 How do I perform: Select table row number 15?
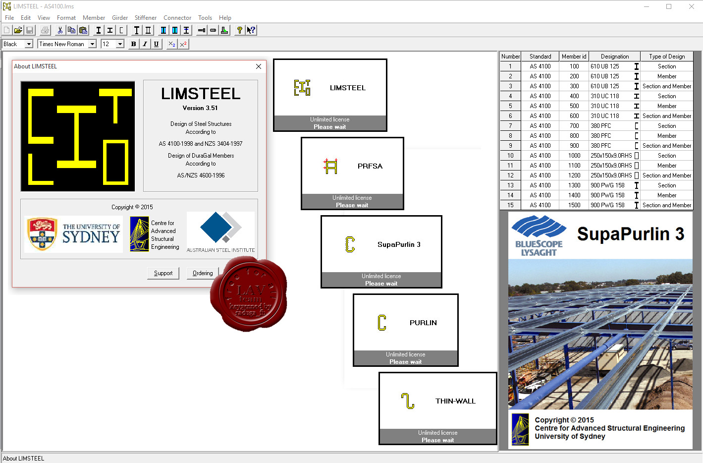[x=510, y=205]
